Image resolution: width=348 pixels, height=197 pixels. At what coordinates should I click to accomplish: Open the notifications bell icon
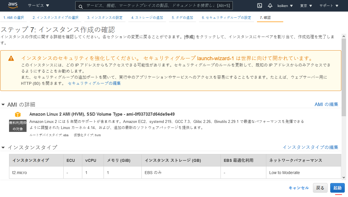[x=270, y=5]
